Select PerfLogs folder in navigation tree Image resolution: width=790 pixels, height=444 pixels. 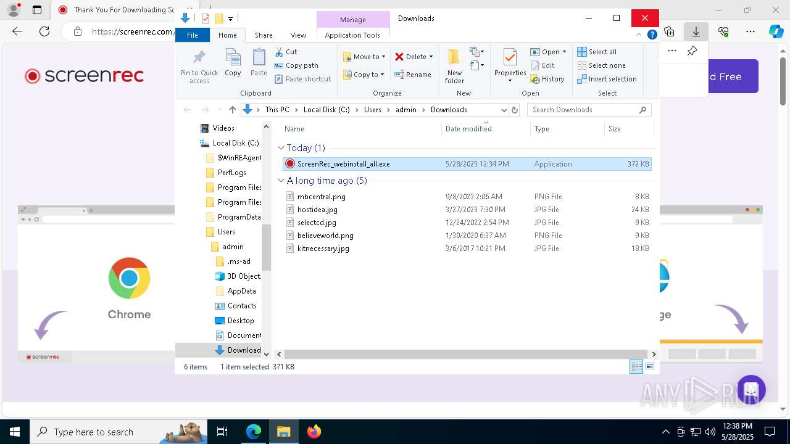tap(231, 173)
